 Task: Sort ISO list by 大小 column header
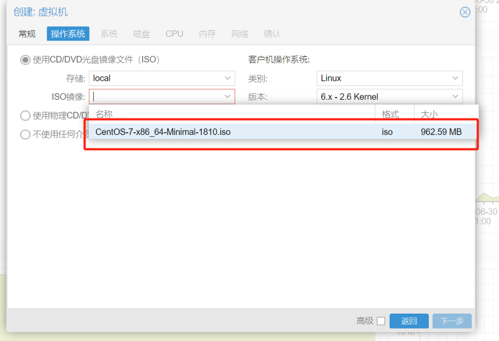(445, 114)
